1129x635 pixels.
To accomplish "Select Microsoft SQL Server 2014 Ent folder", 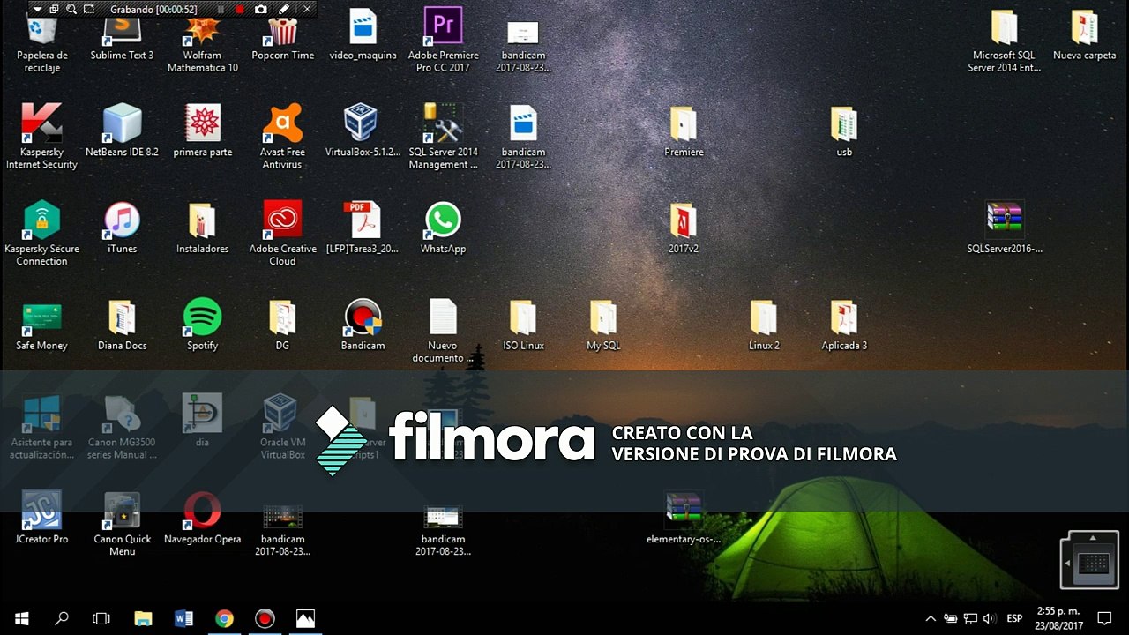I will coord(1004,41).
